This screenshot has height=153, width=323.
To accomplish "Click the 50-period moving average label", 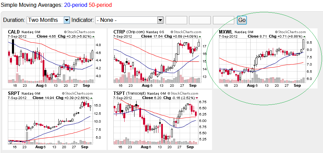I will click(100, 5).
